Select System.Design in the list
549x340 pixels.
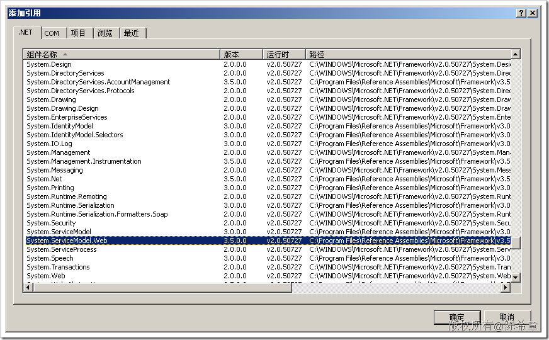pos(268,64)
